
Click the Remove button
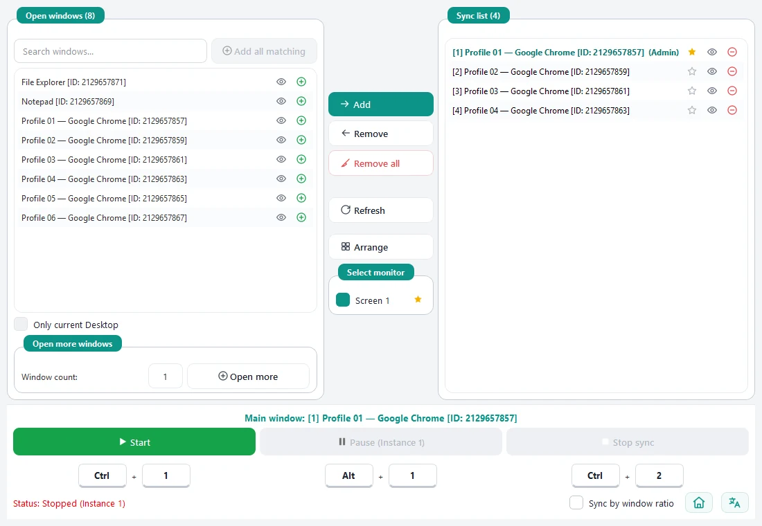pos(381,134)
